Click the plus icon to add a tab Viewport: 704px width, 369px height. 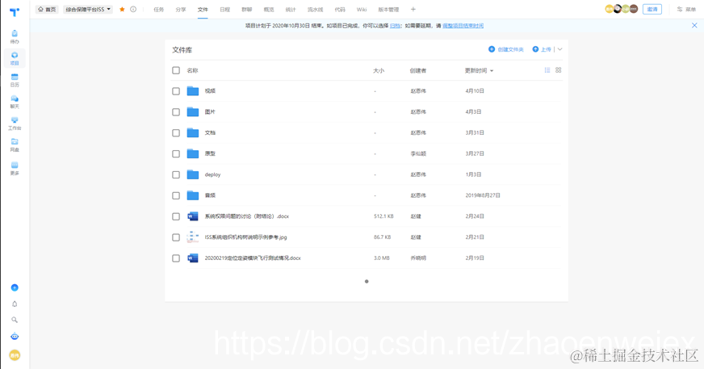pos(413,10)
